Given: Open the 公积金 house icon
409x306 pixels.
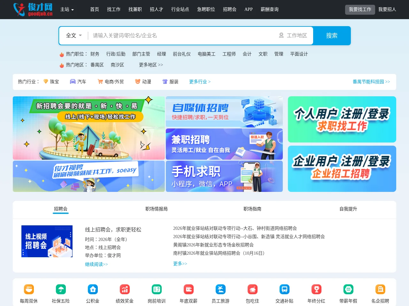Looking at the screenshot, I should click(93, 289).
